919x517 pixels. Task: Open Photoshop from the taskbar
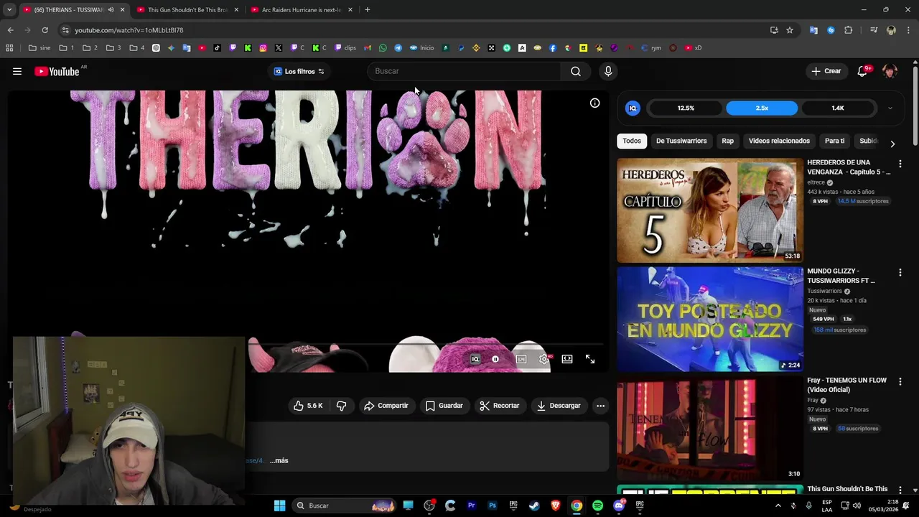pyautogui.click(x=493, y=506)
